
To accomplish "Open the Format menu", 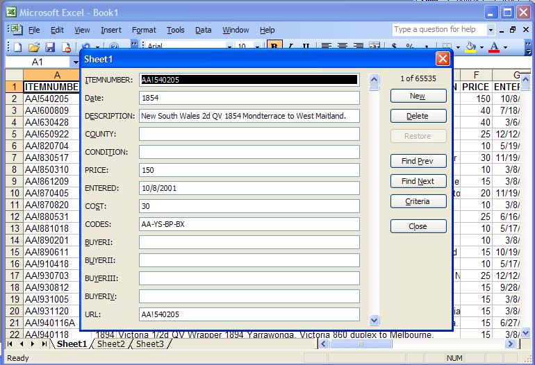I will point(144,30).
